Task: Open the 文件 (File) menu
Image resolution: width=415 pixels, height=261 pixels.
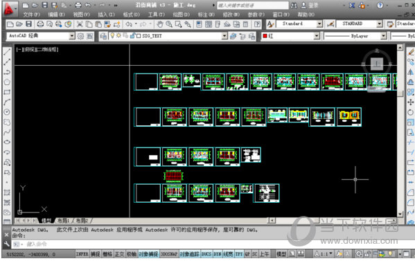Action: point(31,15)
